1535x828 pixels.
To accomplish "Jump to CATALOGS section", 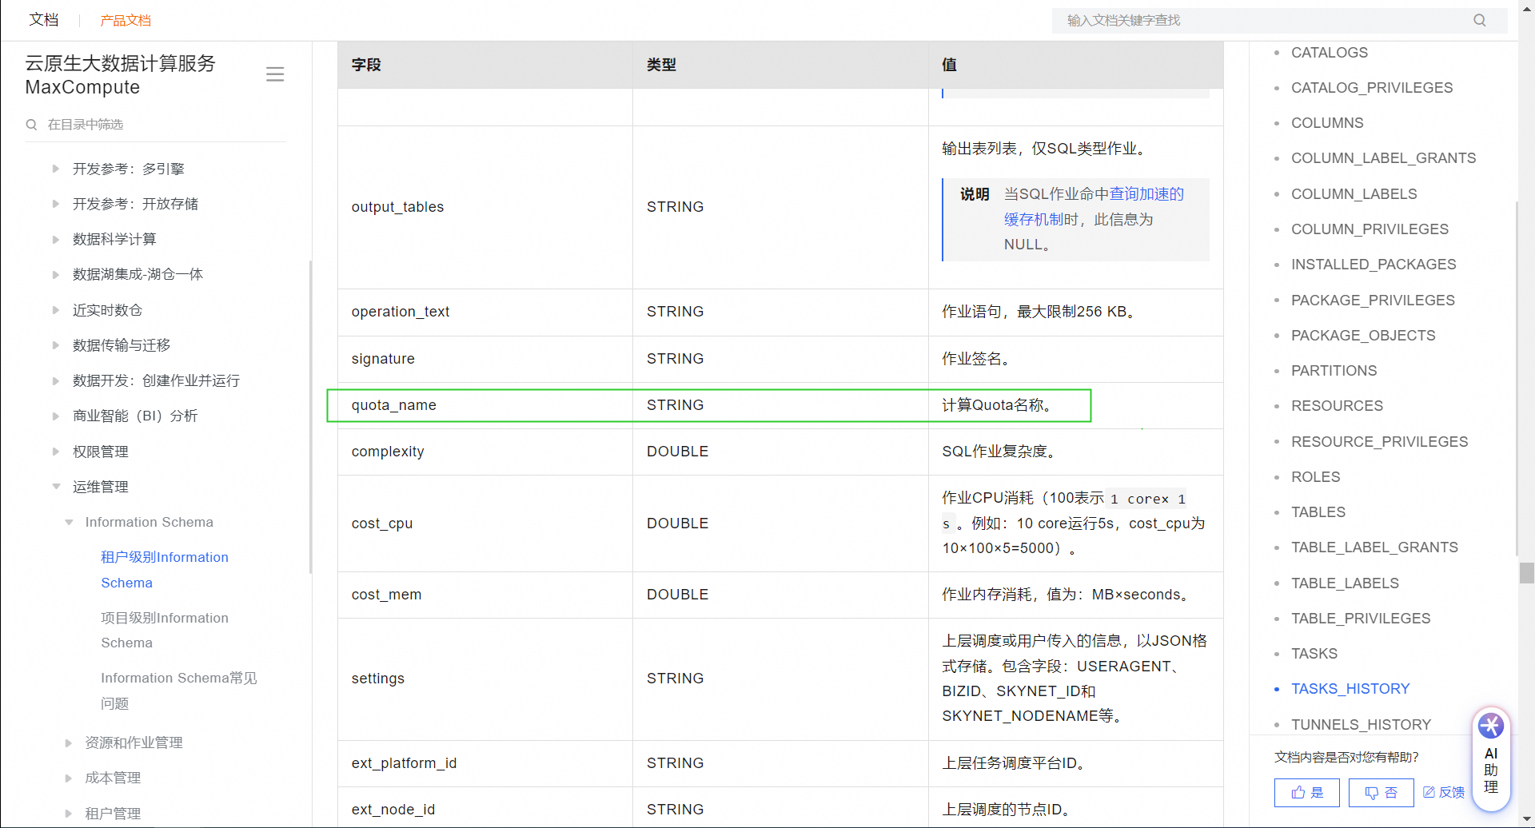I will tap(1330, 53).
